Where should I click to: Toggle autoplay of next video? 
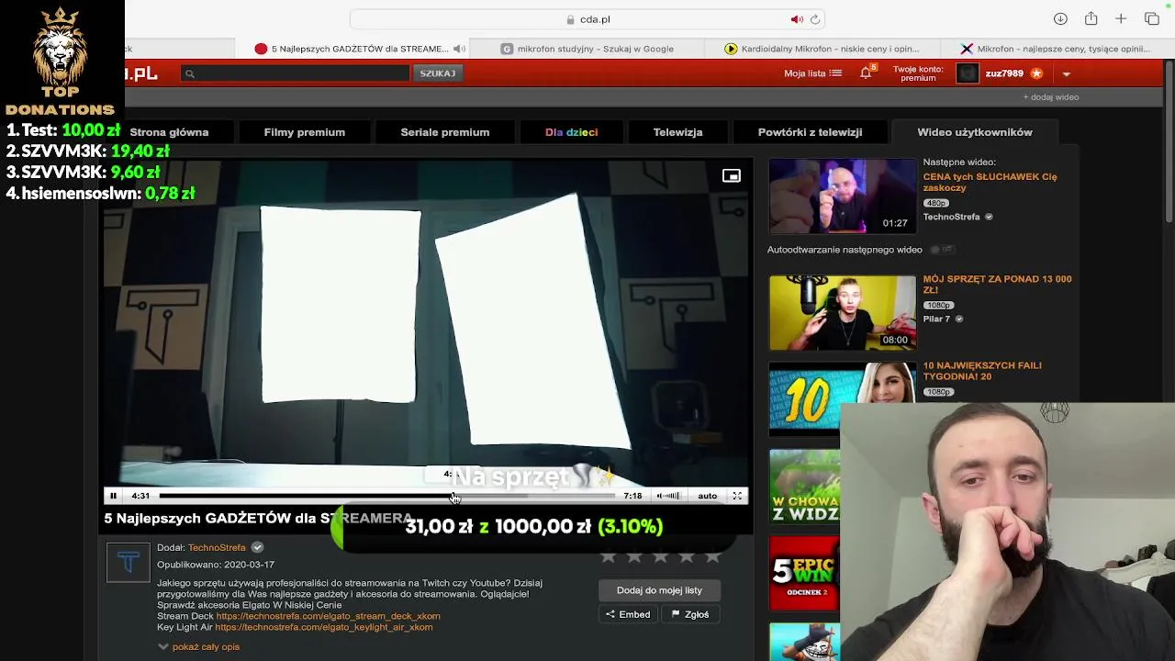(x=942, y=250)
